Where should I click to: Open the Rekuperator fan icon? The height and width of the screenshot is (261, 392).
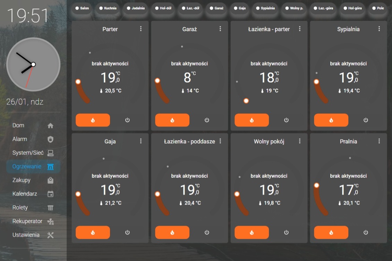pyautogui.click(x=51, y=221)
